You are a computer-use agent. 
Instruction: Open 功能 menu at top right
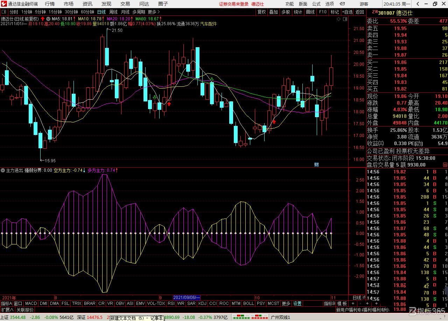pos(289,4)
